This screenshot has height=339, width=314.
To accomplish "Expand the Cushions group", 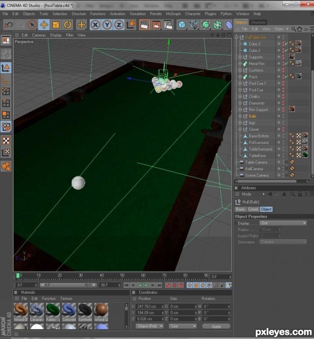I will [x=240, y=70].
